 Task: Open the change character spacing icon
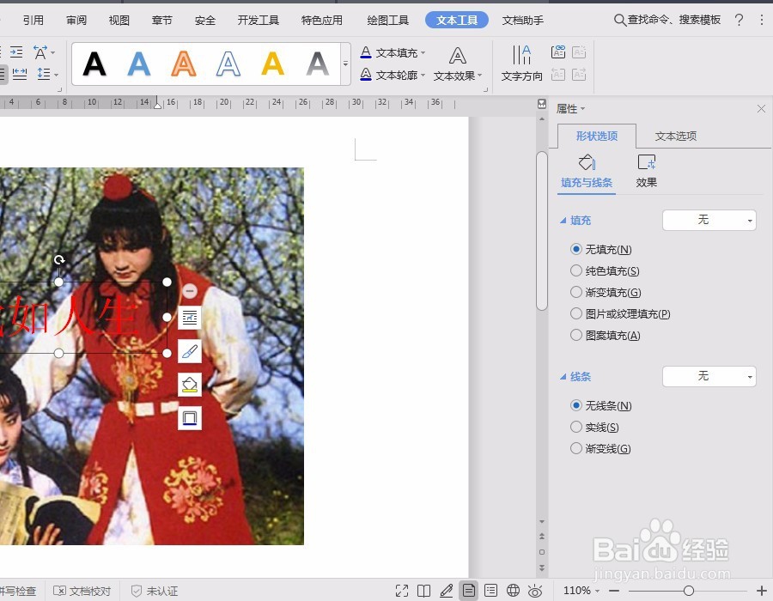click(x=44, y=52)
